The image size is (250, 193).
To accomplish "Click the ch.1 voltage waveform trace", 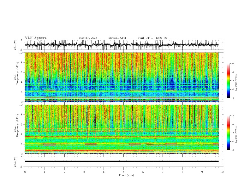I will point(122,45).
